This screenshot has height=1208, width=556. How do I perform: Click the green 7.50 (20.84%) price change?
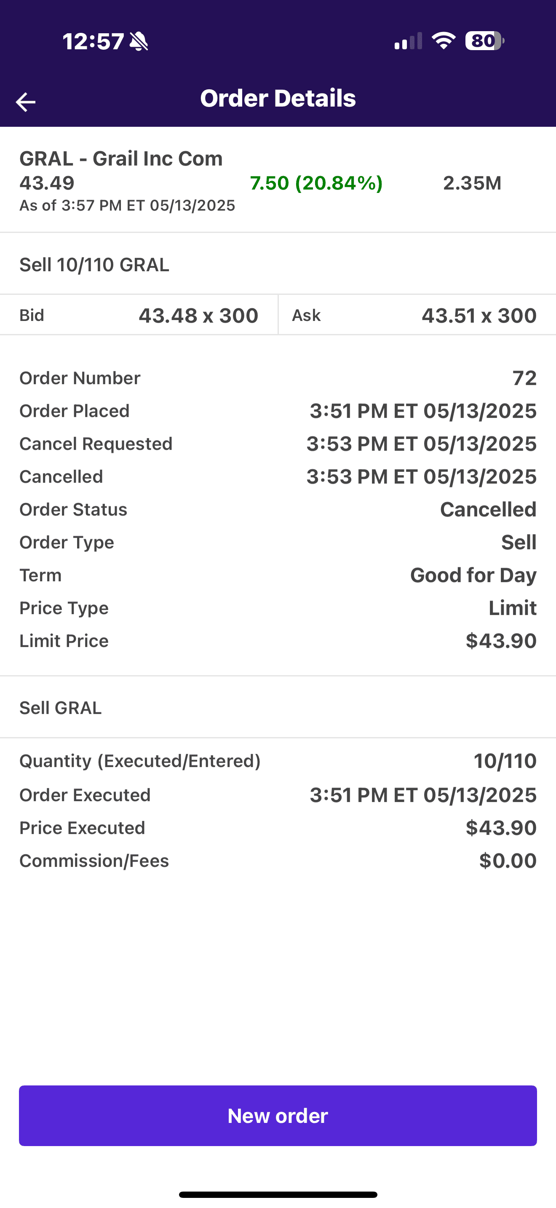(316, 183)
